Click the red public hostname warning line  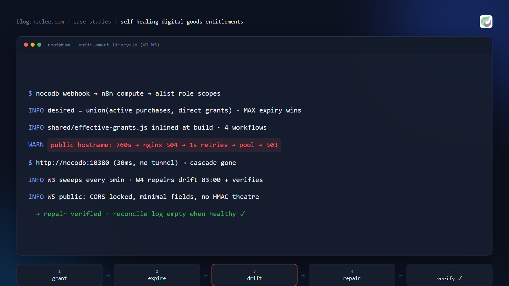click(x=164, y=145)
